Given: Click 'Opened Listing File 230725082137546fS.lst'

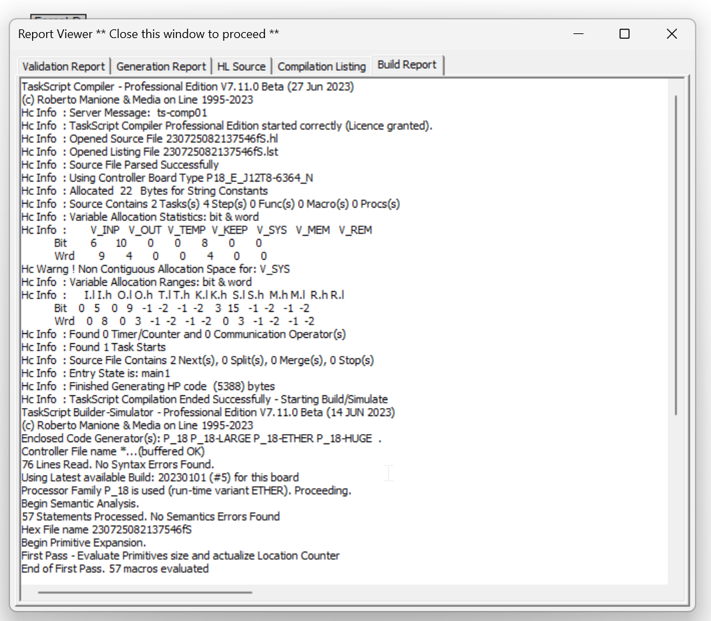Looking at the screenshot, I should 150,152.
